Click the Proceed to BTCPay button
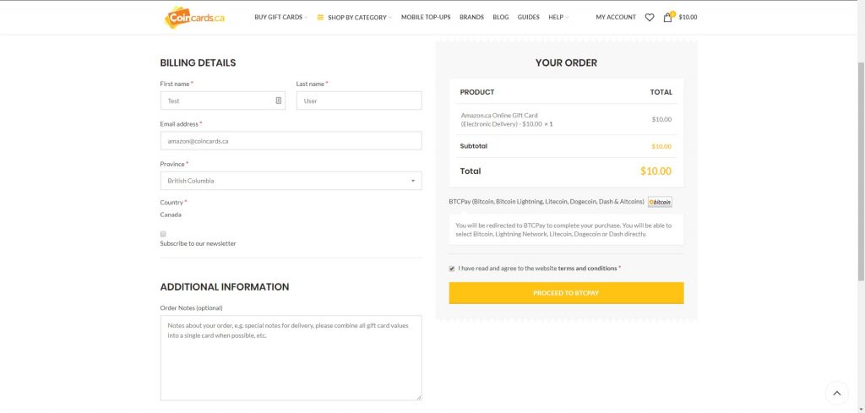Viewport: 865px width, 413px height. (x=566, y=293)
